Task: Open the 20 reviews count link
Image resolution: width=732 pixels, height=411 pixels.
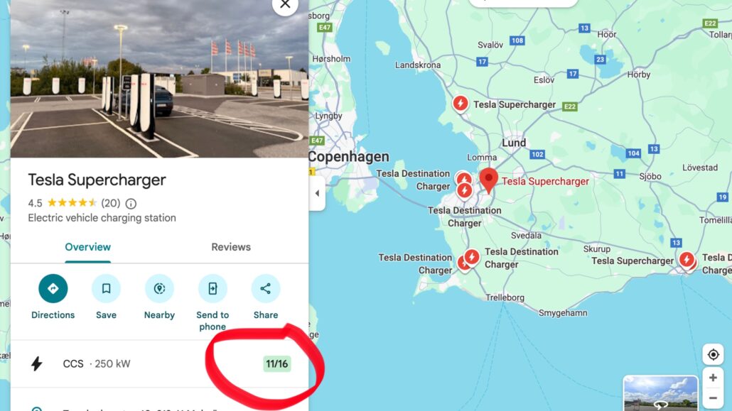Action: (111, 204)
